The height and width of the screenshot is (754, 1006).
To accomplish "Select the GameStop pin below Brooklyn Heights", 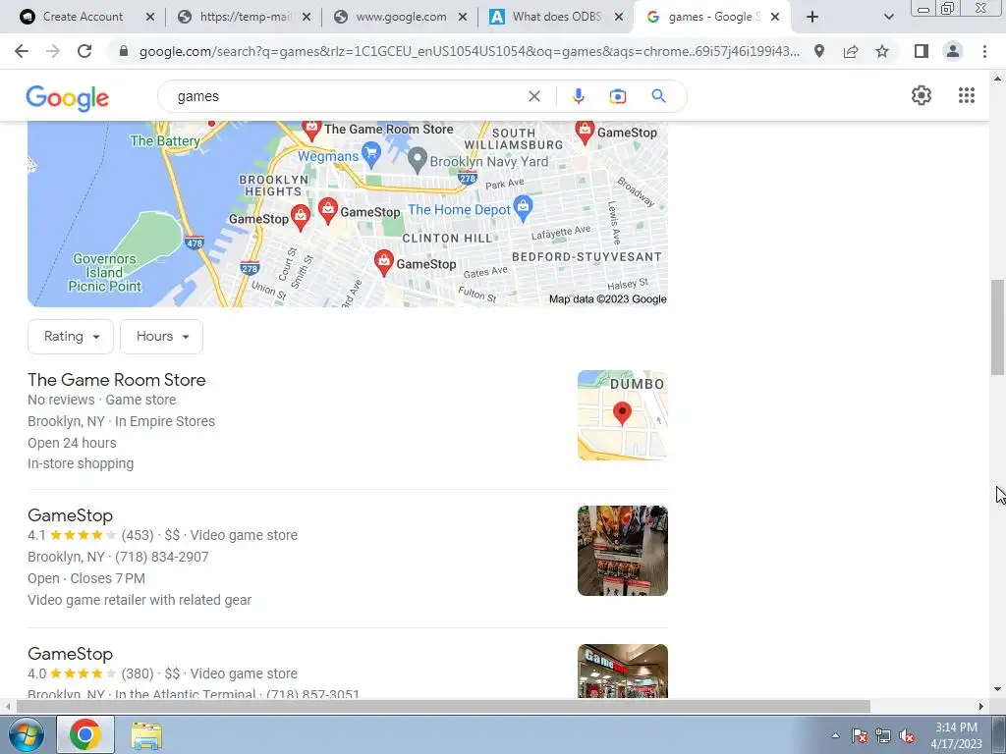I will pos(300,217).
